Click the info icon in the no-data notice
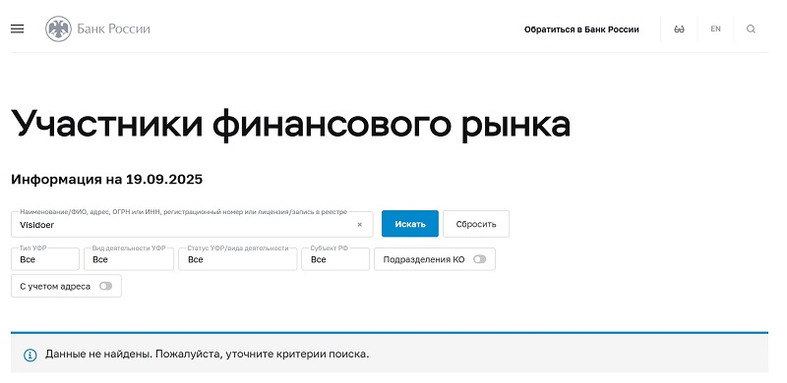 click(30, 356)
